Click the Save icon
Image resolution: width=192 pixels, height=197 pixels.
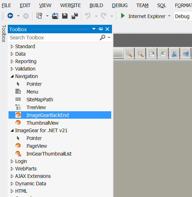(x=65, y=16)
